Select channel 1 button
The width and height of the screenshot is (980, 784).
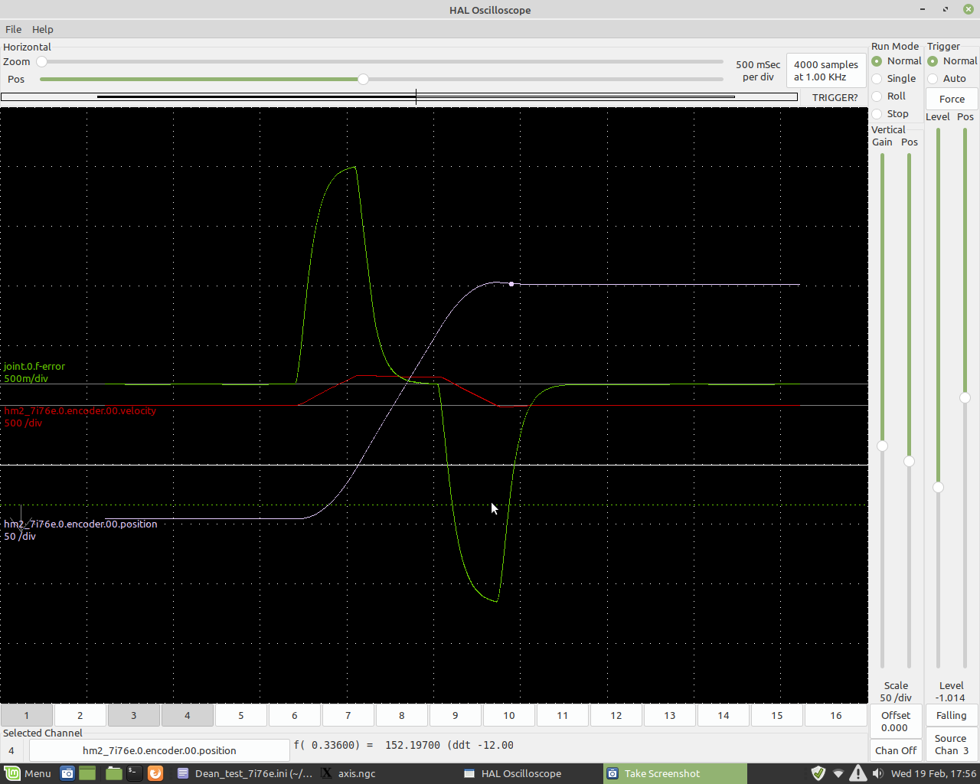[27, 715]
